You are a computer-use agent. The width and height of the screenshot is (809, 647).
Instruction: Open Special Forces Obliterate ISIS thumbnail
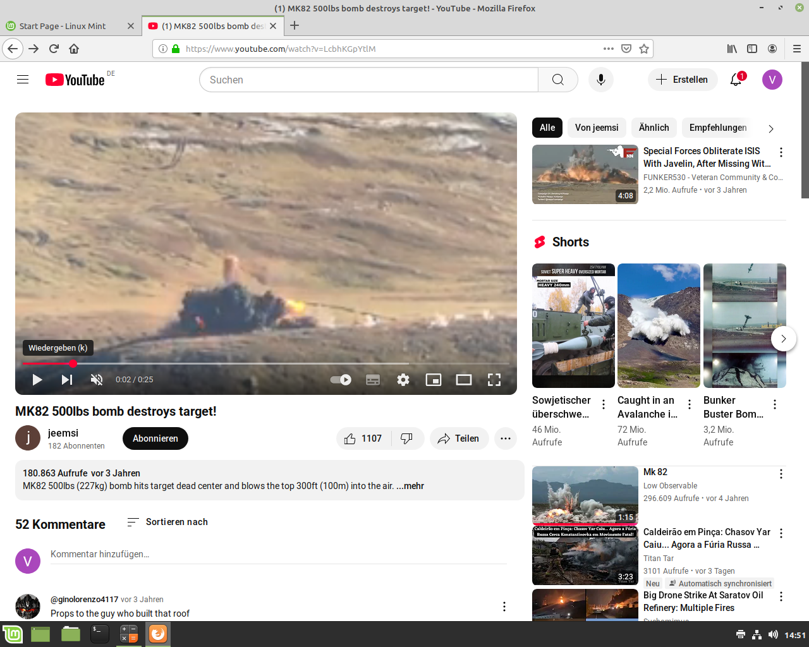pos(585,174)
